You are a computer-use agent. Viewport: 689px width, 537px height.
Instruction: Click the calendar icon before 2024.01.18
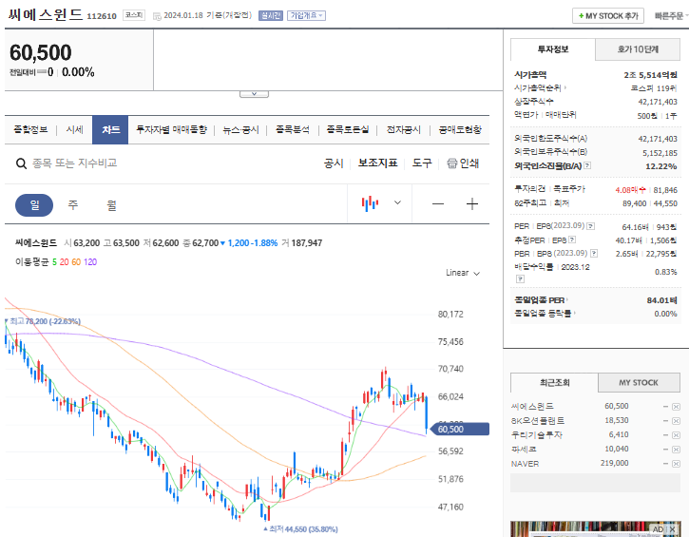pyautogui.click(x=157, y=16)
